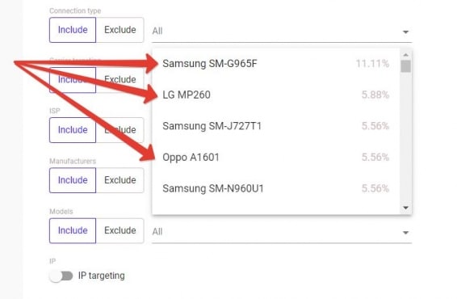This screenshot has width=457, height=299.
Task: Choose LG MP260 from the list
Action: [275, 95]
